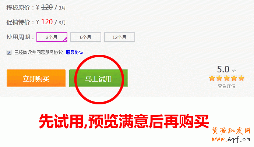Select the 12个月 usage period
This screenshot has width=254, height=147.
tap(120, 37)
